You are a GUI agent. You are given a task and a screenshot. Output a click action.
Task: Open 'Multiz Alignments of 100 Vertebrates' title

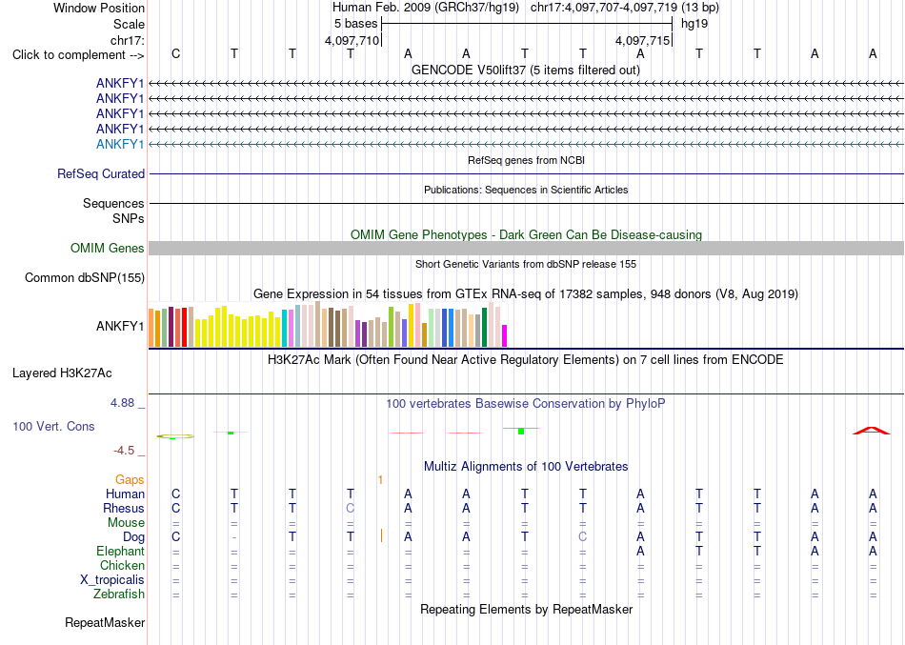(526, 467)
